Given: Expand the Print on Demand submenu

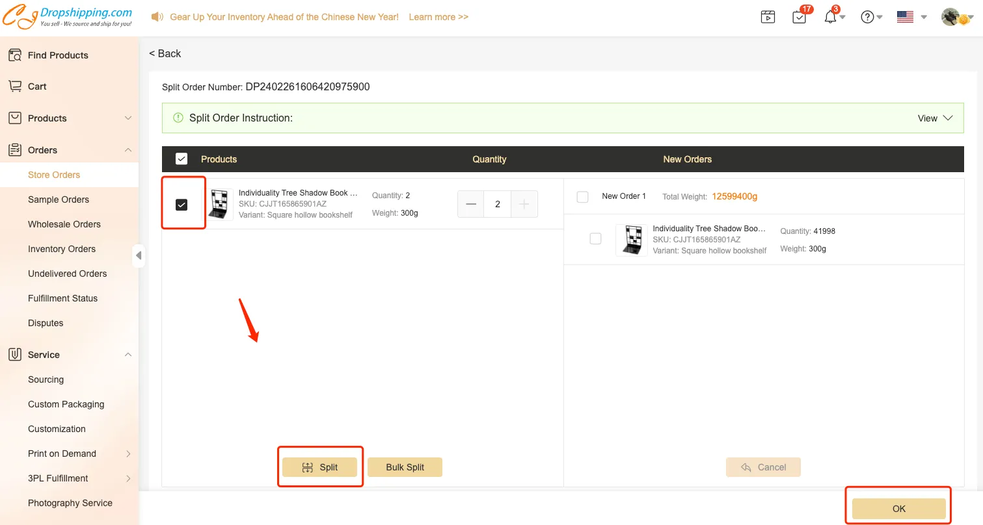Looking at the screenshot, I should (x=128, y=454).
